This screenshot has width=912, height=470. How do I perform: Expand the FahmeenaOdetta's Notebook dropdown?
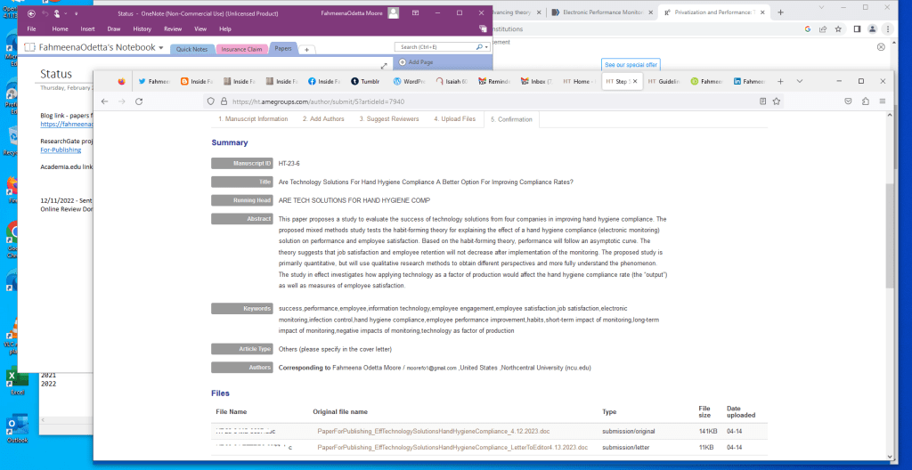pos(161,48)
